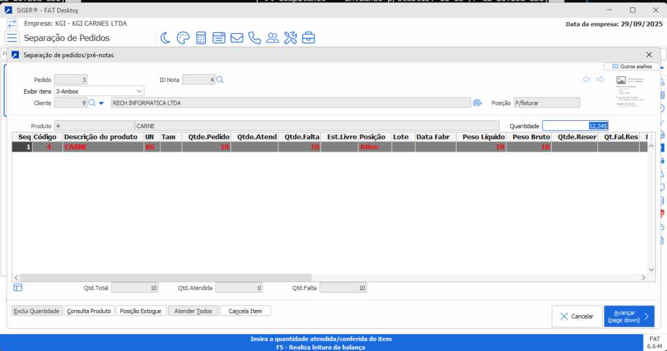This screenshot has width=667, height=351.
Task: Click the Peso Líquido column header
Action: coord(481,136)
